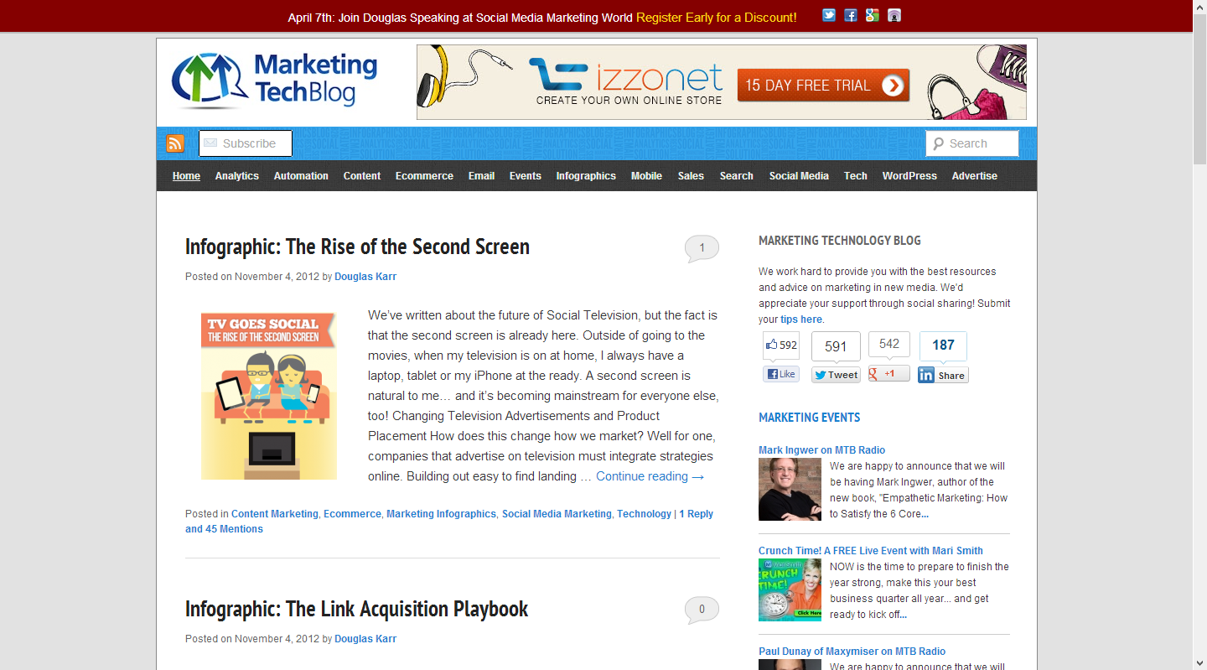Open the Tech menu item
The image size is (1207, 670).
[856, 176]
